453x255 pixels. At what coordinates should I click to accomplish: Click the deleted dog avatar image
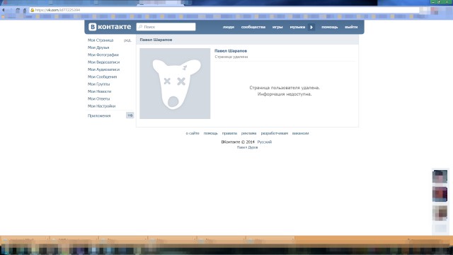(175, 84)
